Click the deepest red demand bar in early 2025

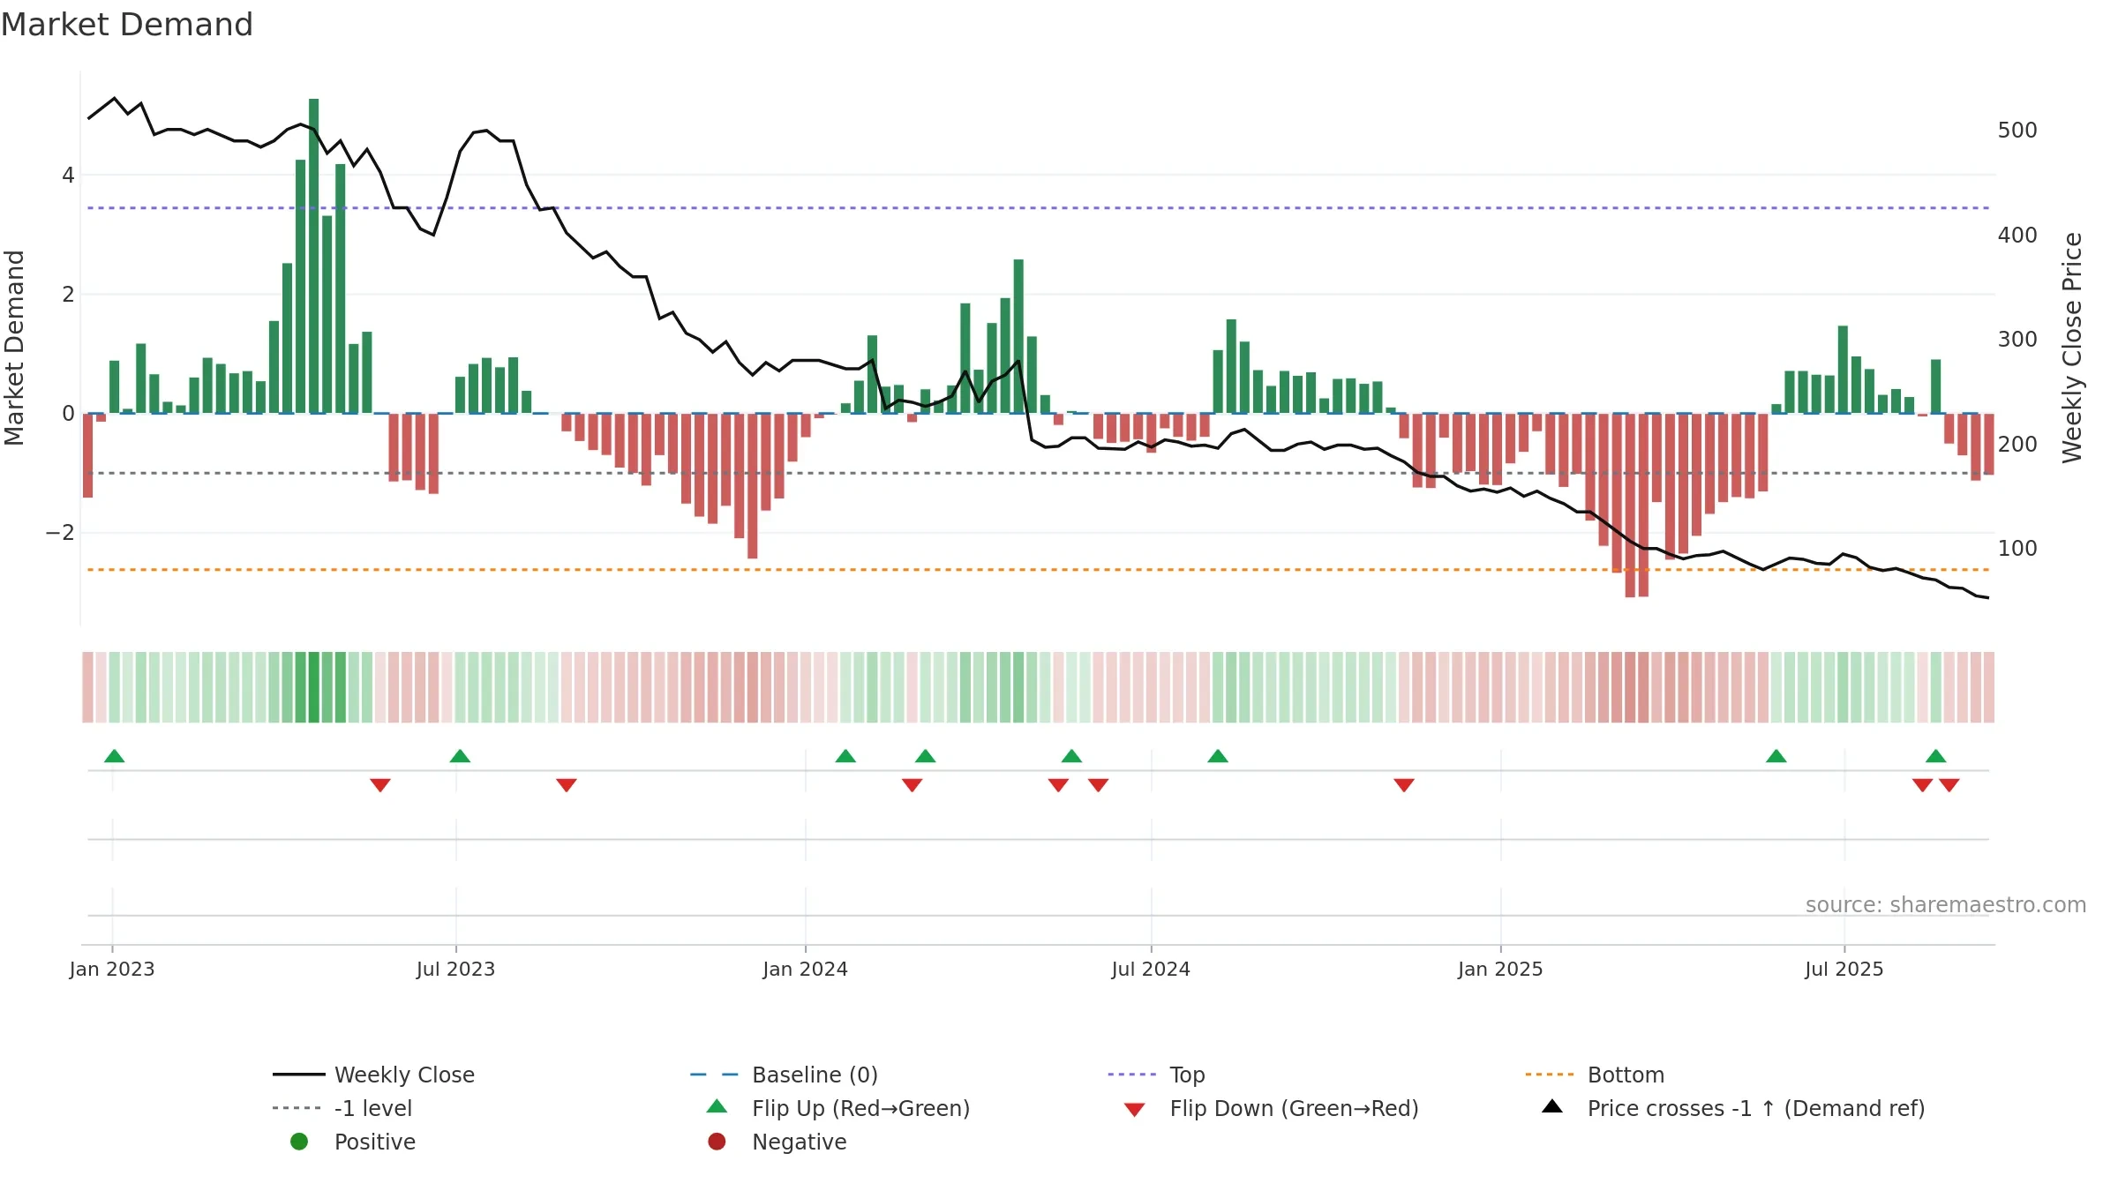tap(1630, 506)
